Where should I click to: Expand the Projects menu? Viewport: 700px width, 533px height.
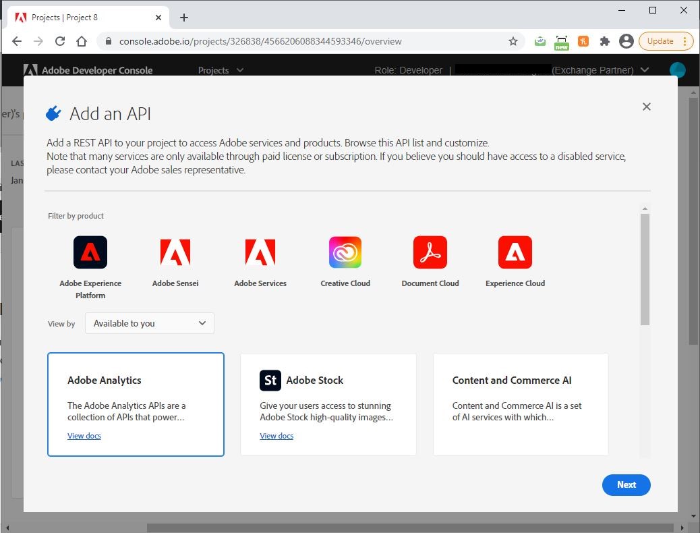click(221, 70)
